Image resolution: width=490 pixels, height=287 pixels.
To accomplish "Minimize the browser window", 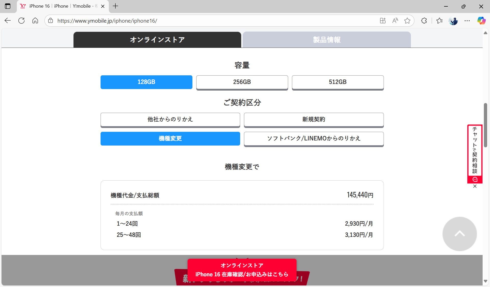I will coord(446,6).
